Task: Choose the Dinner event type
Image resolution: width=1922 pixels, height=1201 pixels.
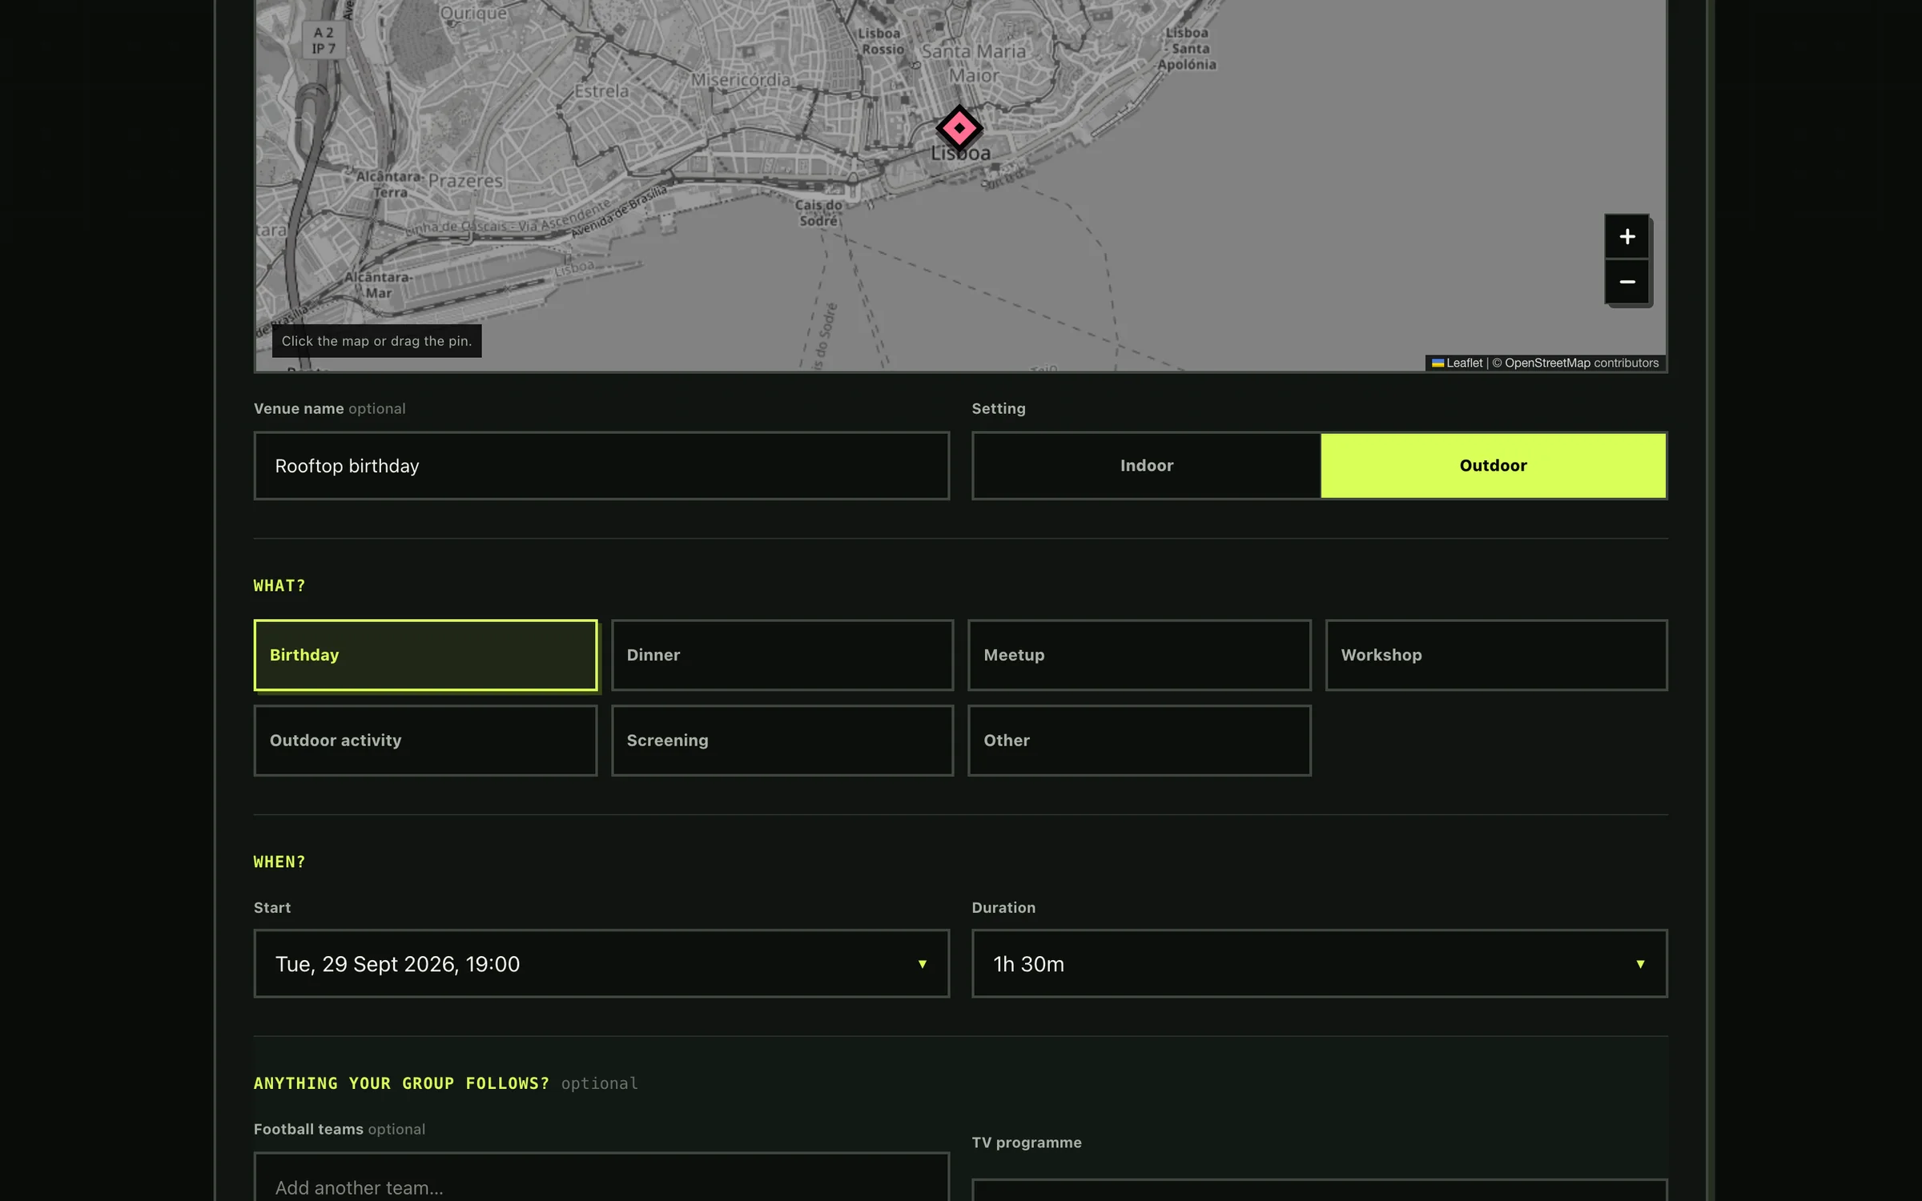Action: (782, 655)
